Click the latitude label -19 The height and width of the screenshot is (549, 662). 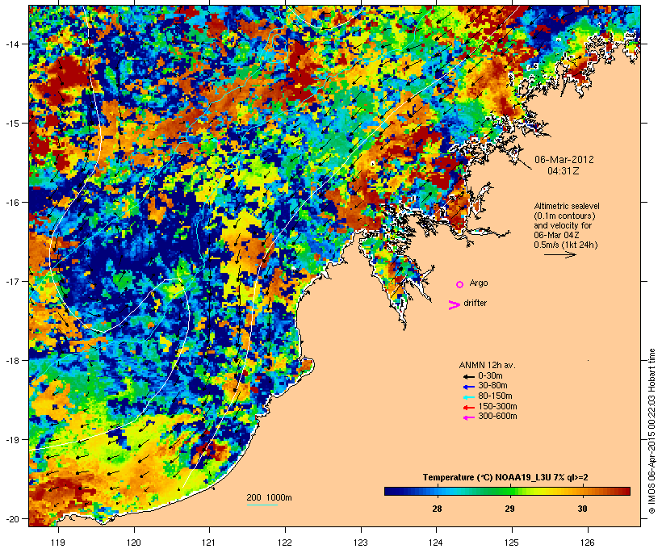point(11,440)
